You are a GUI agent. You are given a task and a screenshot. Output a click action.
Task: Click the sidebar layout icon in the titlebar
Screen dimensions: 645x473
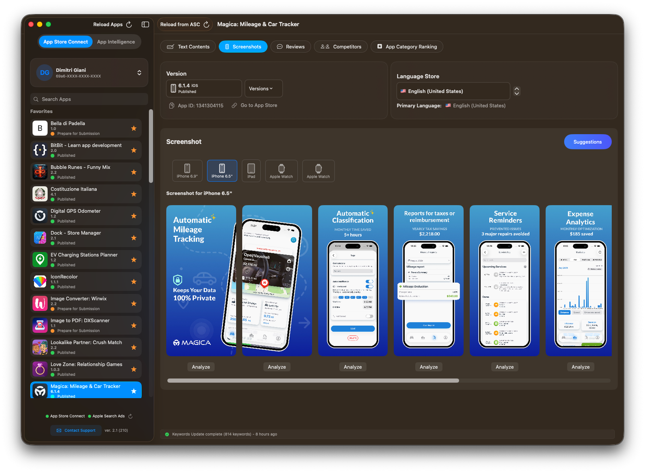[x=145, y=24]
